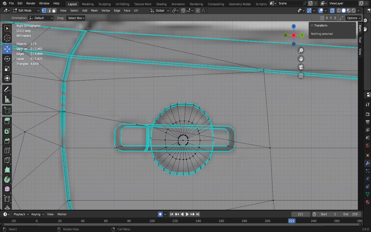Choose the Annotate pencil tool
371x232 pixels.
coord(7,89)
